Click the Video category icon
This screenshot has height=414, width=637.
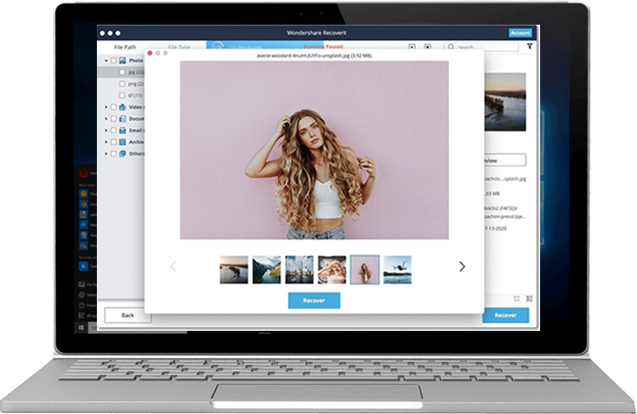tap(122, 107)
